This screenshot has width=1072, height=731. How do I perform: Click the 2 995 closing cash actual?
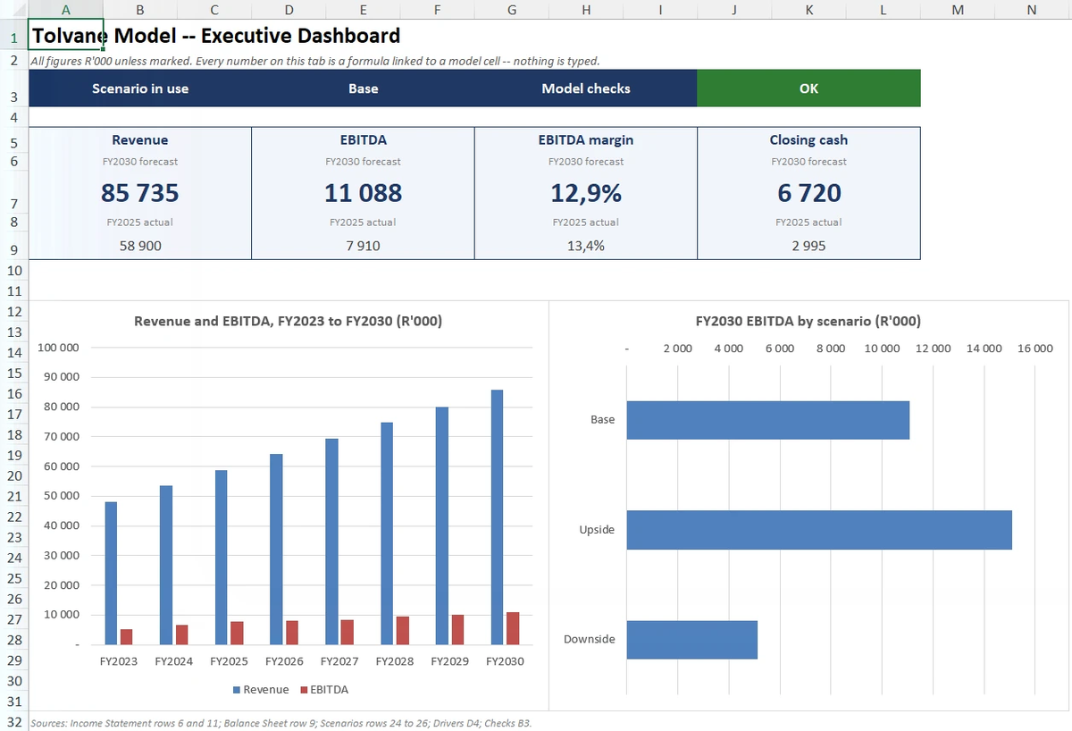pos(808,245)
